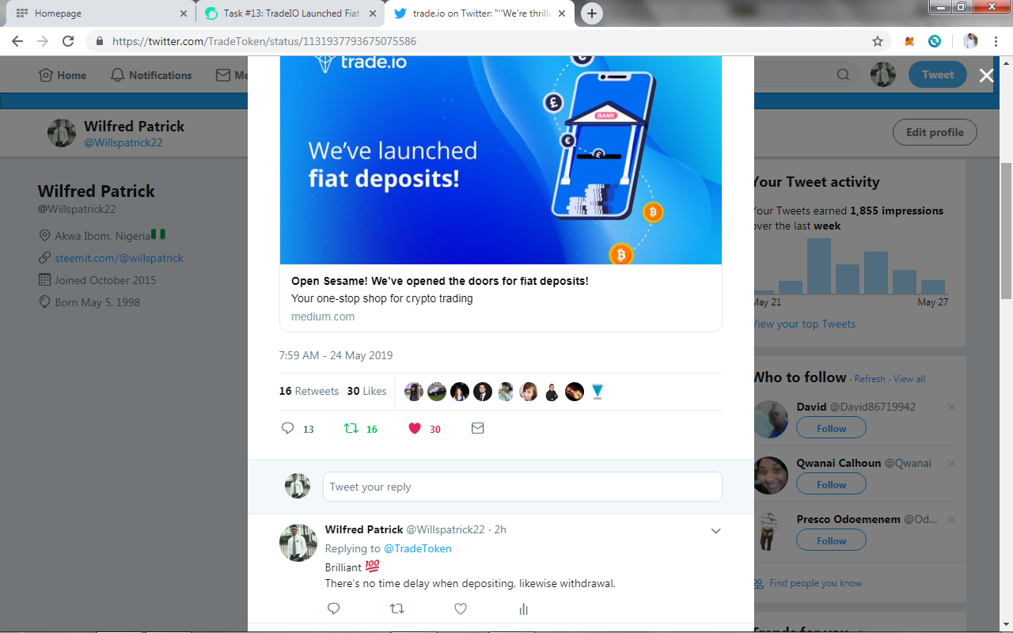The width and height of the screenshot is (1013, 633).
Task: Open the Twitter account avatar menu in the top bar
Action: click(883, 75)
